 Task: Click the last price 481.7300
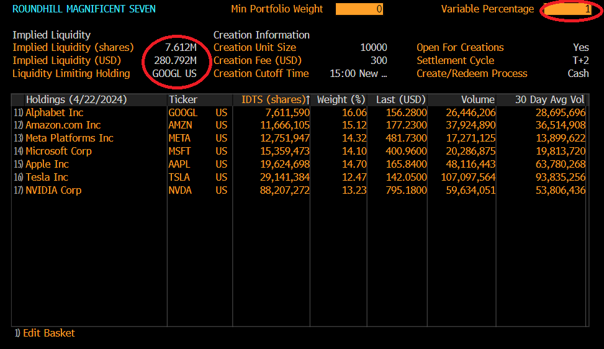pyautogui.click(x=407, y=138)
